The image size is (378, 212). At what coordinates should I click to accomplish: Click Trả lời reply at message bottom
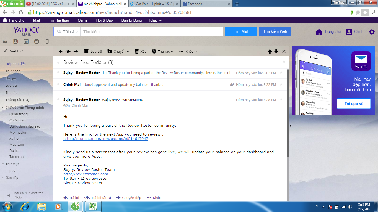click(71, 198)
